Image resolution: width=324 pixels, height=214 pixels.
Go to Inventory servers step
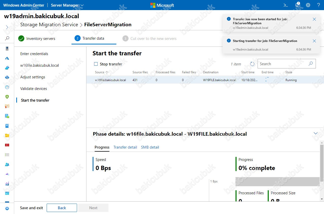37,39
